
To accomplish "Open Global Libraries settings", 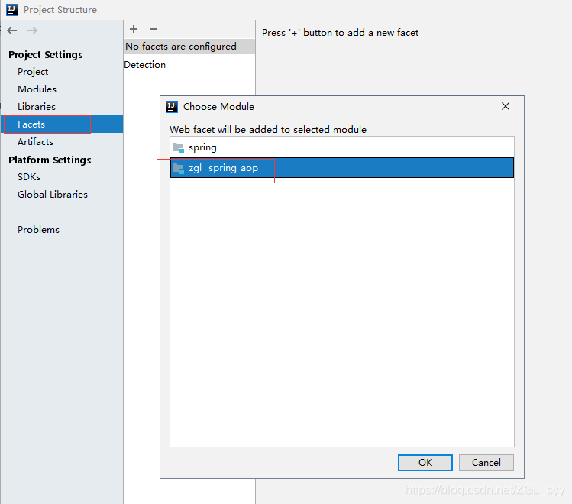I will point(53,195).
